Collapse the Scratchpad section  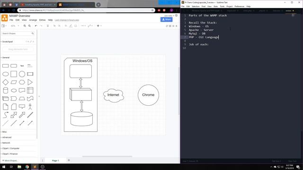coord(8,42)
